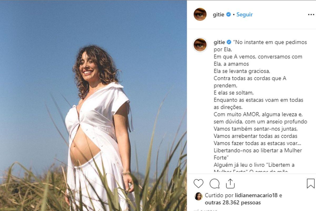The height and width of the screenshot is (211, 316).
Task: View outras 28.362 pessoas likes list
Action: [233, 203]
